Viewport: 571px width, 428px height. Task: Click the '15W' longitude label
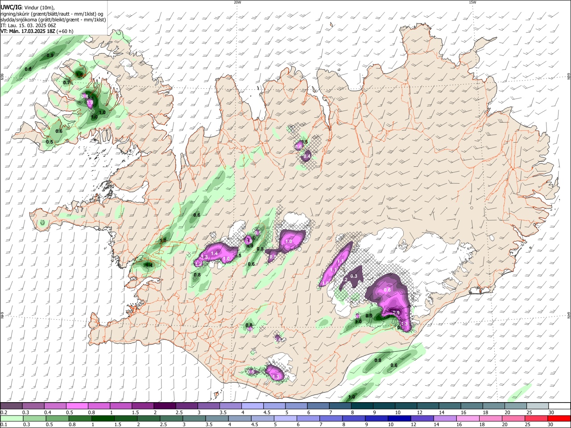pos(473,2)
